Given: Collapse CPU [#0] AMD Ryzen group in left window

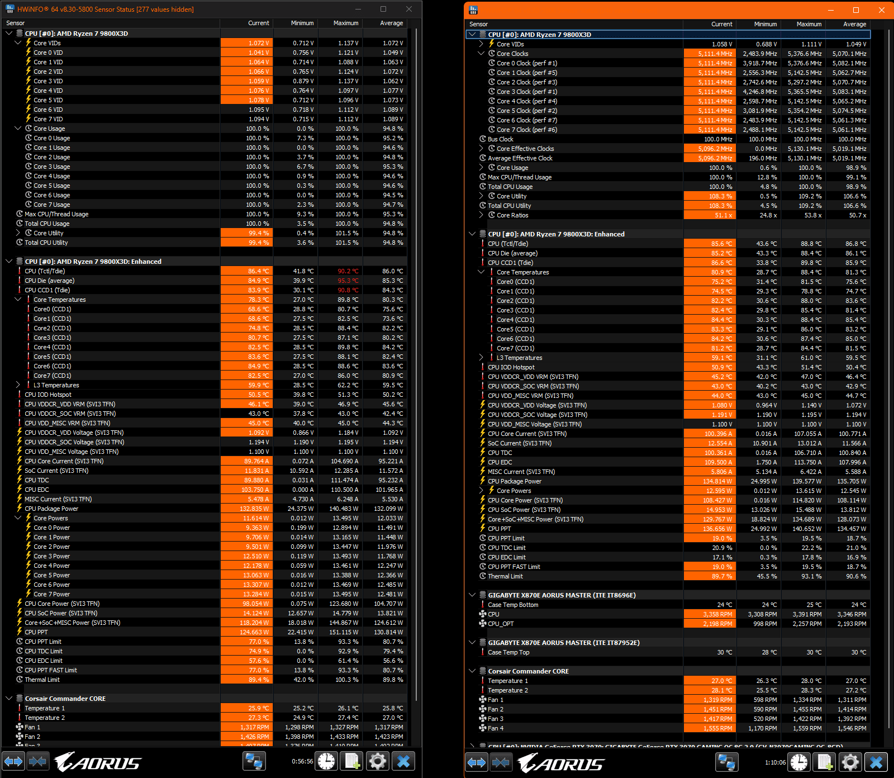Looking at the screenshot, I should click(x=9, y=34).
